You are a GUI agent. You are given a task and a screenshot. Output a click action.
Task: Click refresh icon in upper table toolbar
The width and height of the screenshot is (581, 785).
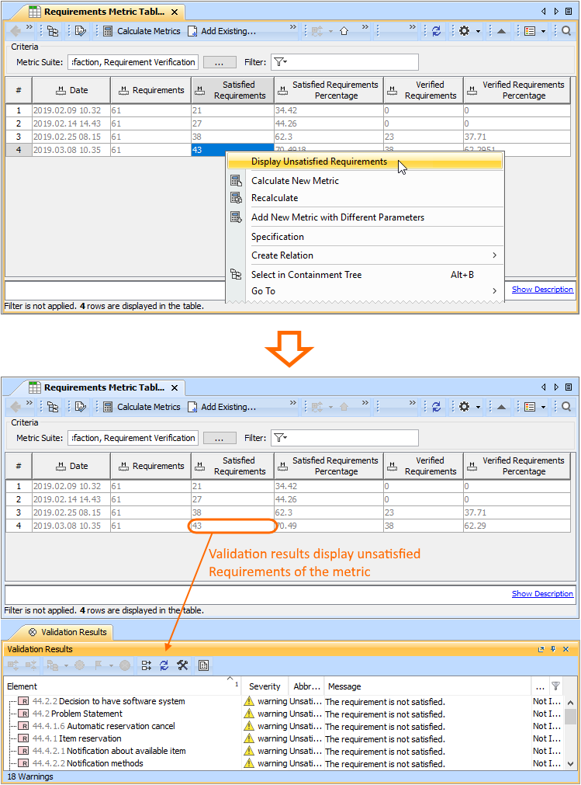pos(437,31)
